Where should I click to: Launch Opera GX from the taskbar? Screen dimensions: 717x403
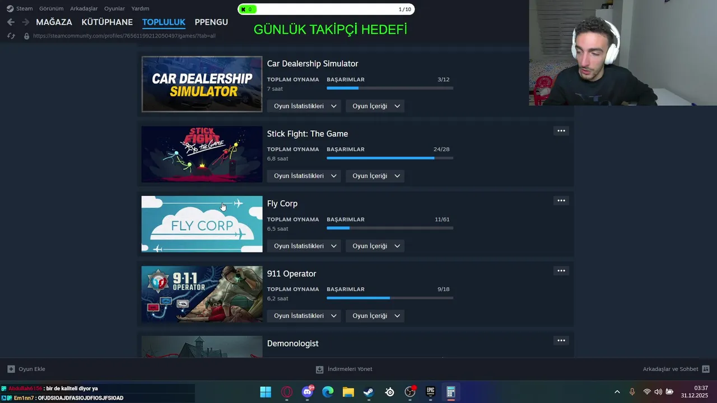287,392
